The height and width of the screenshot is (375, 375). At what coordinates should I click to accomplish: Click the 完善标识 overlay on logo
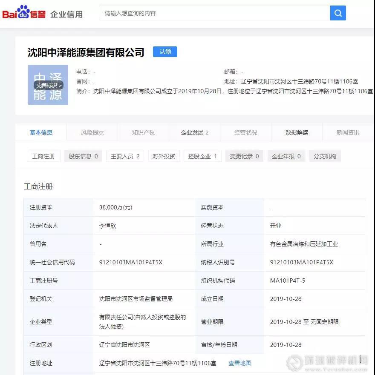tap(49, 85)
